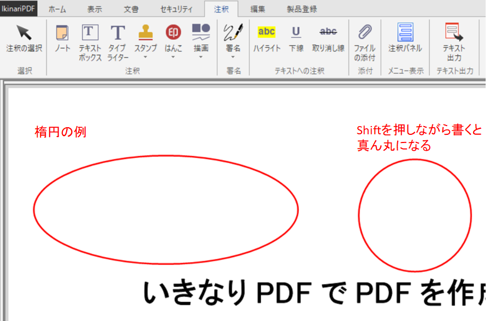Image resolution: width=490 pixels, height=321 pixels.
Task: Click the 楕円の例 red text annotation
Action: [60, 132]
